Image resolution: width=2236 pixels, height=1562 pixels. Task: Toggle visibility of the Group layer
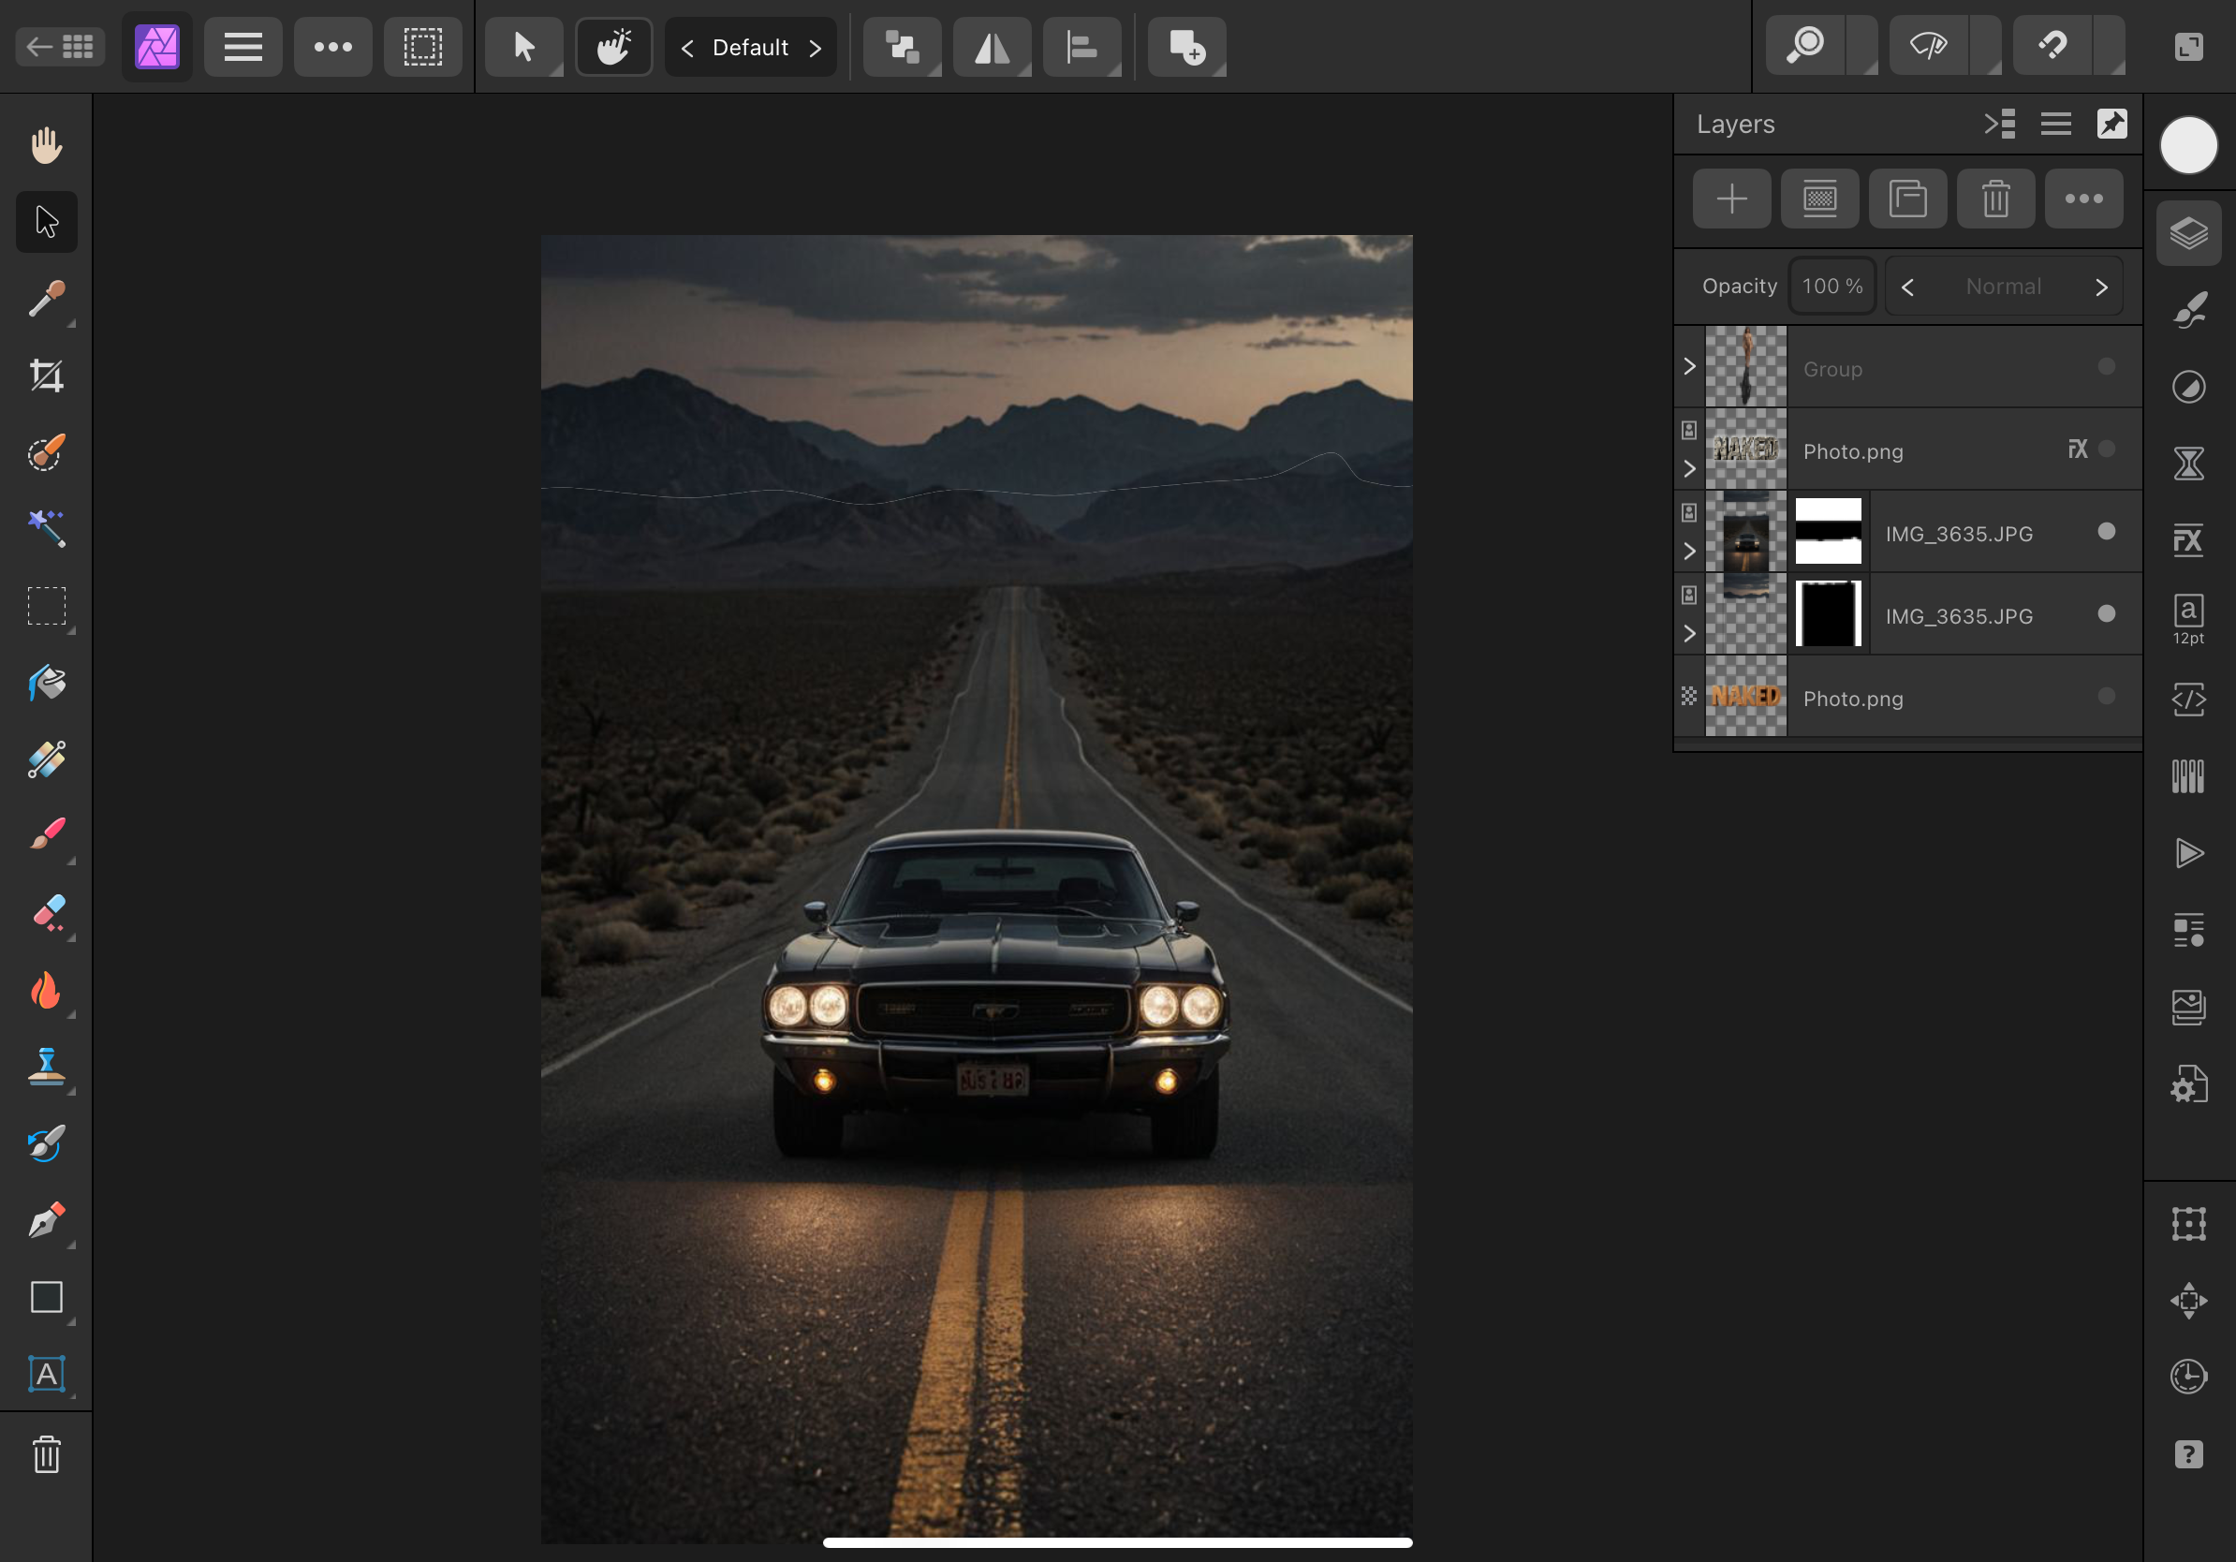2107,367
